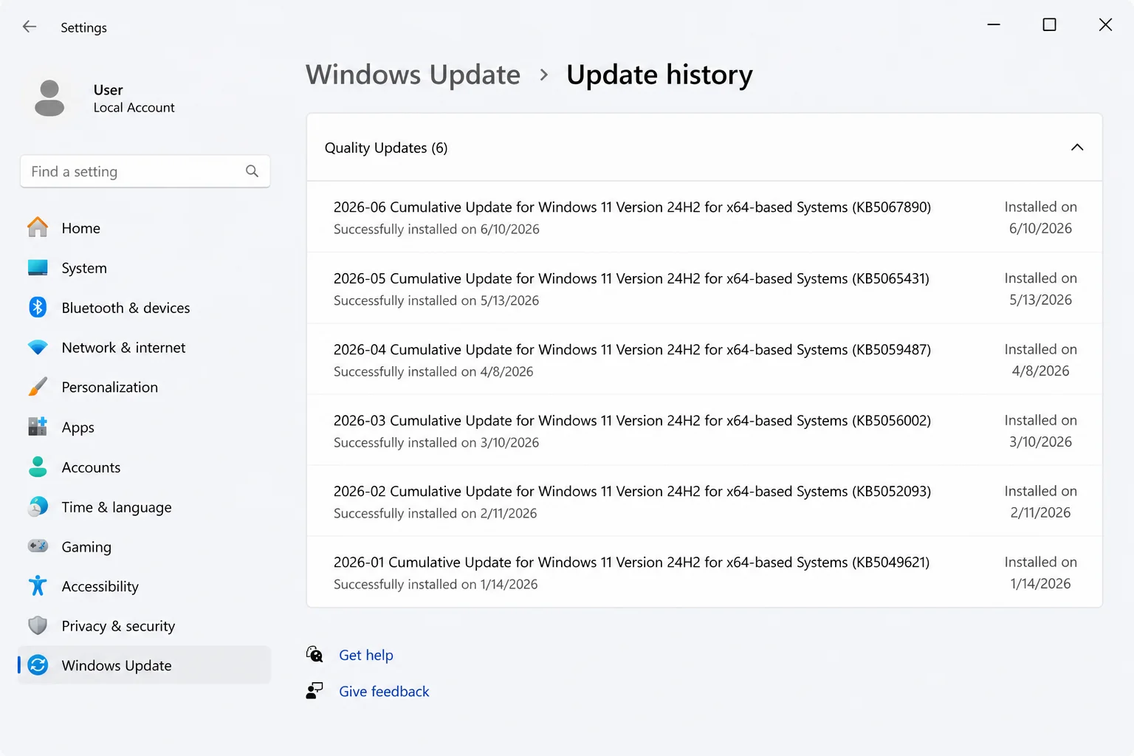Click the Home house icon
Image resolution: width=1134 pixels, height=756 pixels.
38,227
